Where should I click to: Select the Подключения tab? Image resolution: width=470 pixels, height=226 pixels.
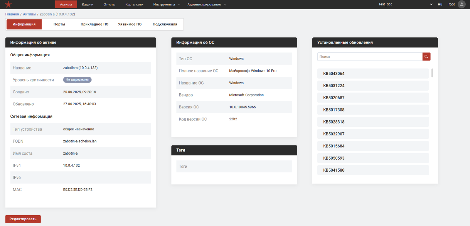[x=165, y=24]
